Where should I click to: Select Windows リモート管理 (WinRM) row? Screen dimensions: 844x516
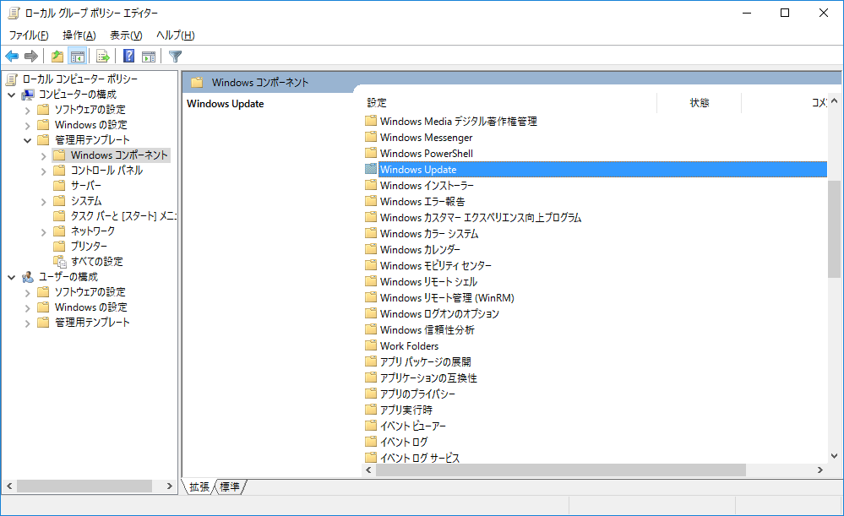[x=447, y=297]
